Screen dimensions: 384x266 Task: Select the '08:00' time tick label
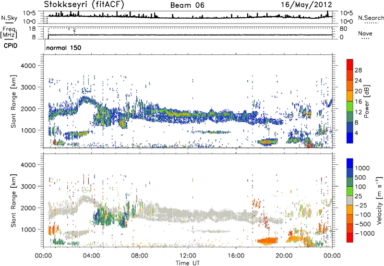coord(139,256)
